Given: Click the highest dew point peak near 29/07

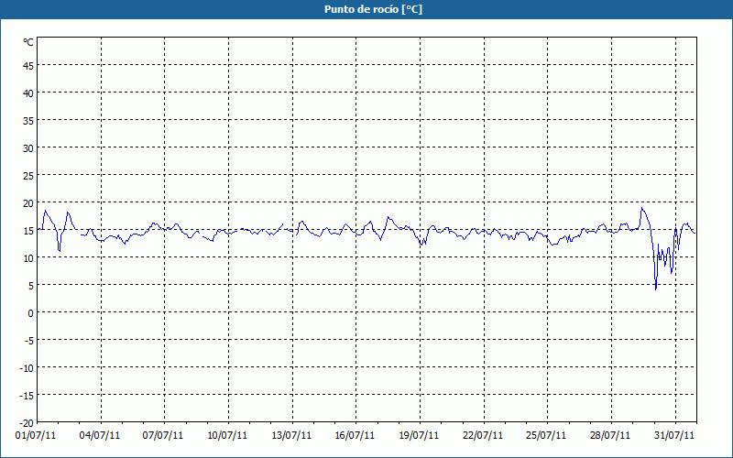Looking at the screenshot, I should tap(642, 208).
